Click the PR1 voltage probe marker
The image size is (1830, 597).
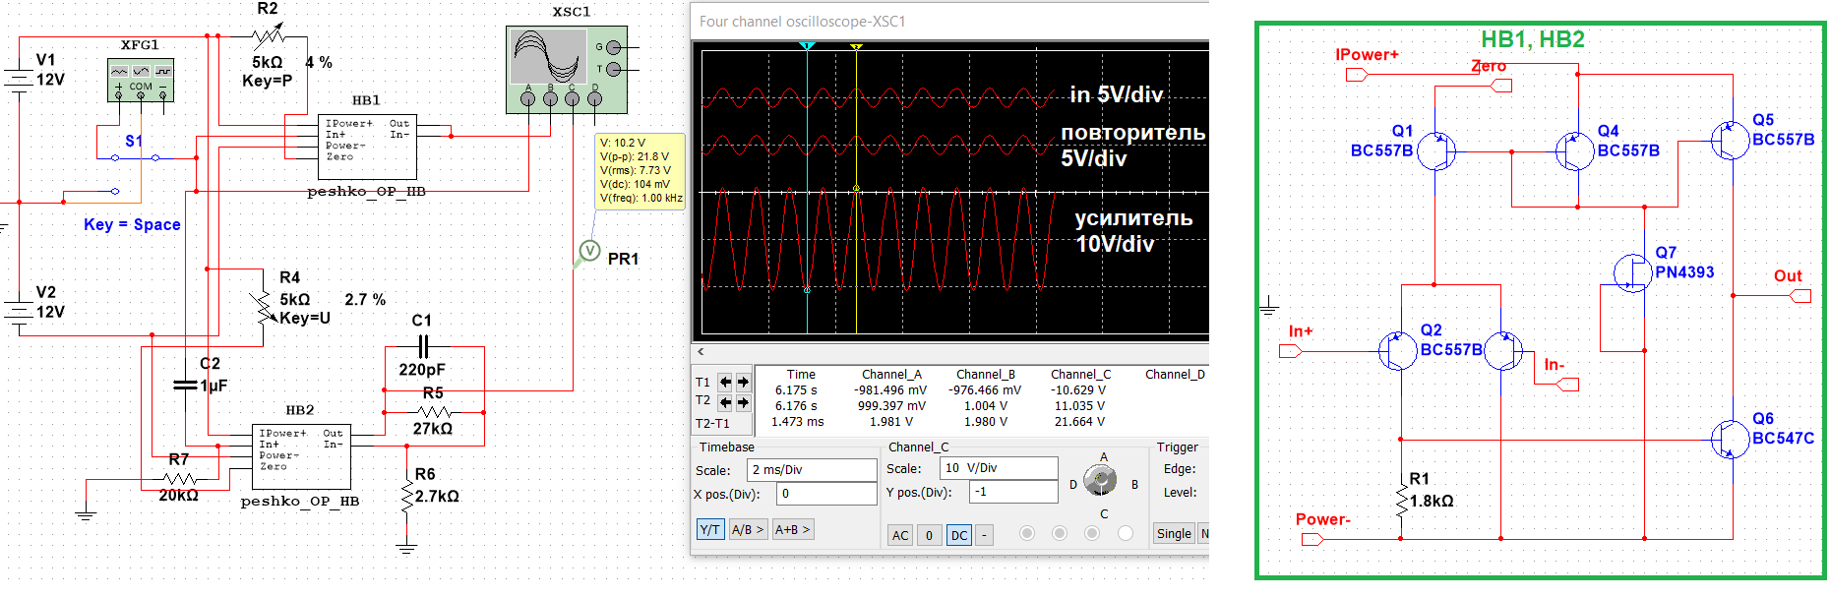pyautogui.click(x=588, y=252)
